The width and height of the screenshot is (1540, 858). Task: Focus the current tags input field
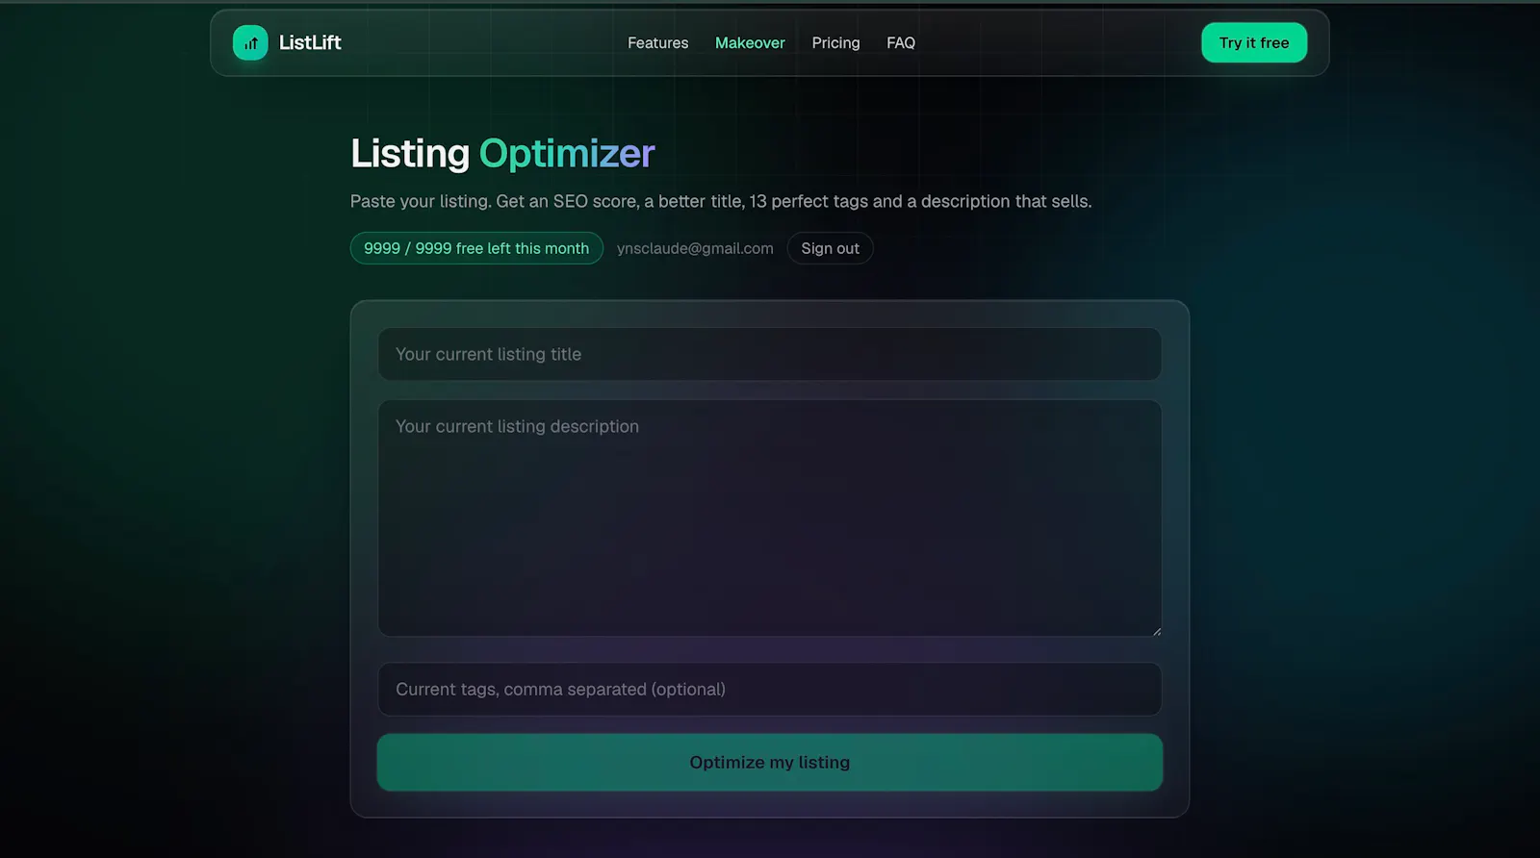[770, 689]
